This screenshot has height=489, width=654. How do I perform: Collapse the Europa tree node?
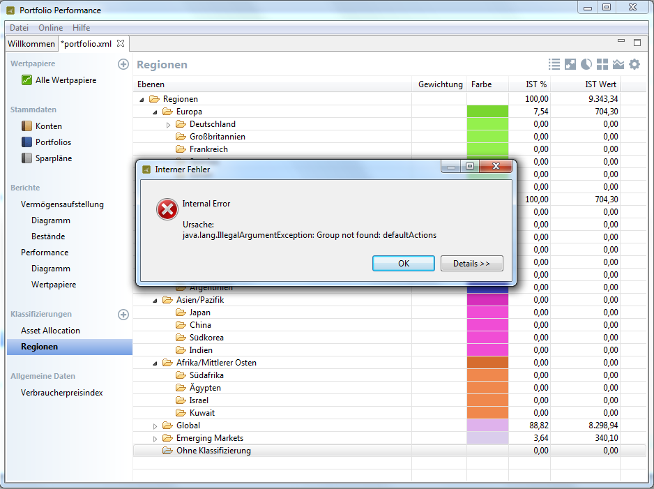pyautogui.click(x=155, y=112)
